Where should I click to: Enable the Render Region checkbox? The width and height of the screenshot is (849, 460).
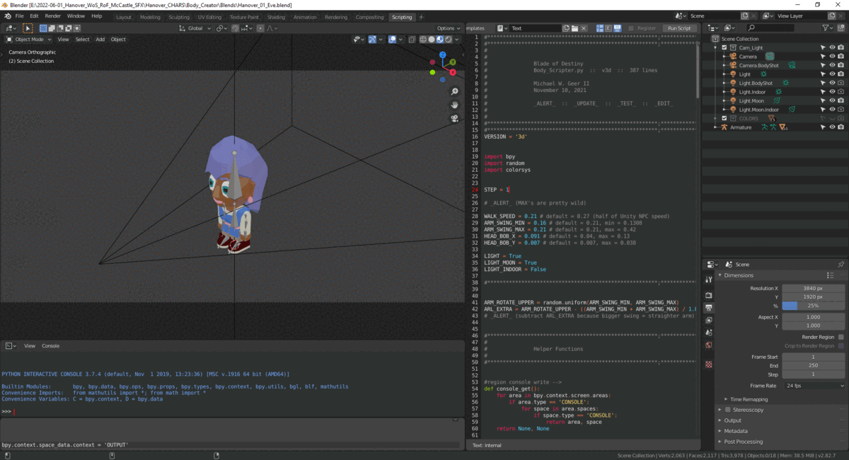click(841, 337)
